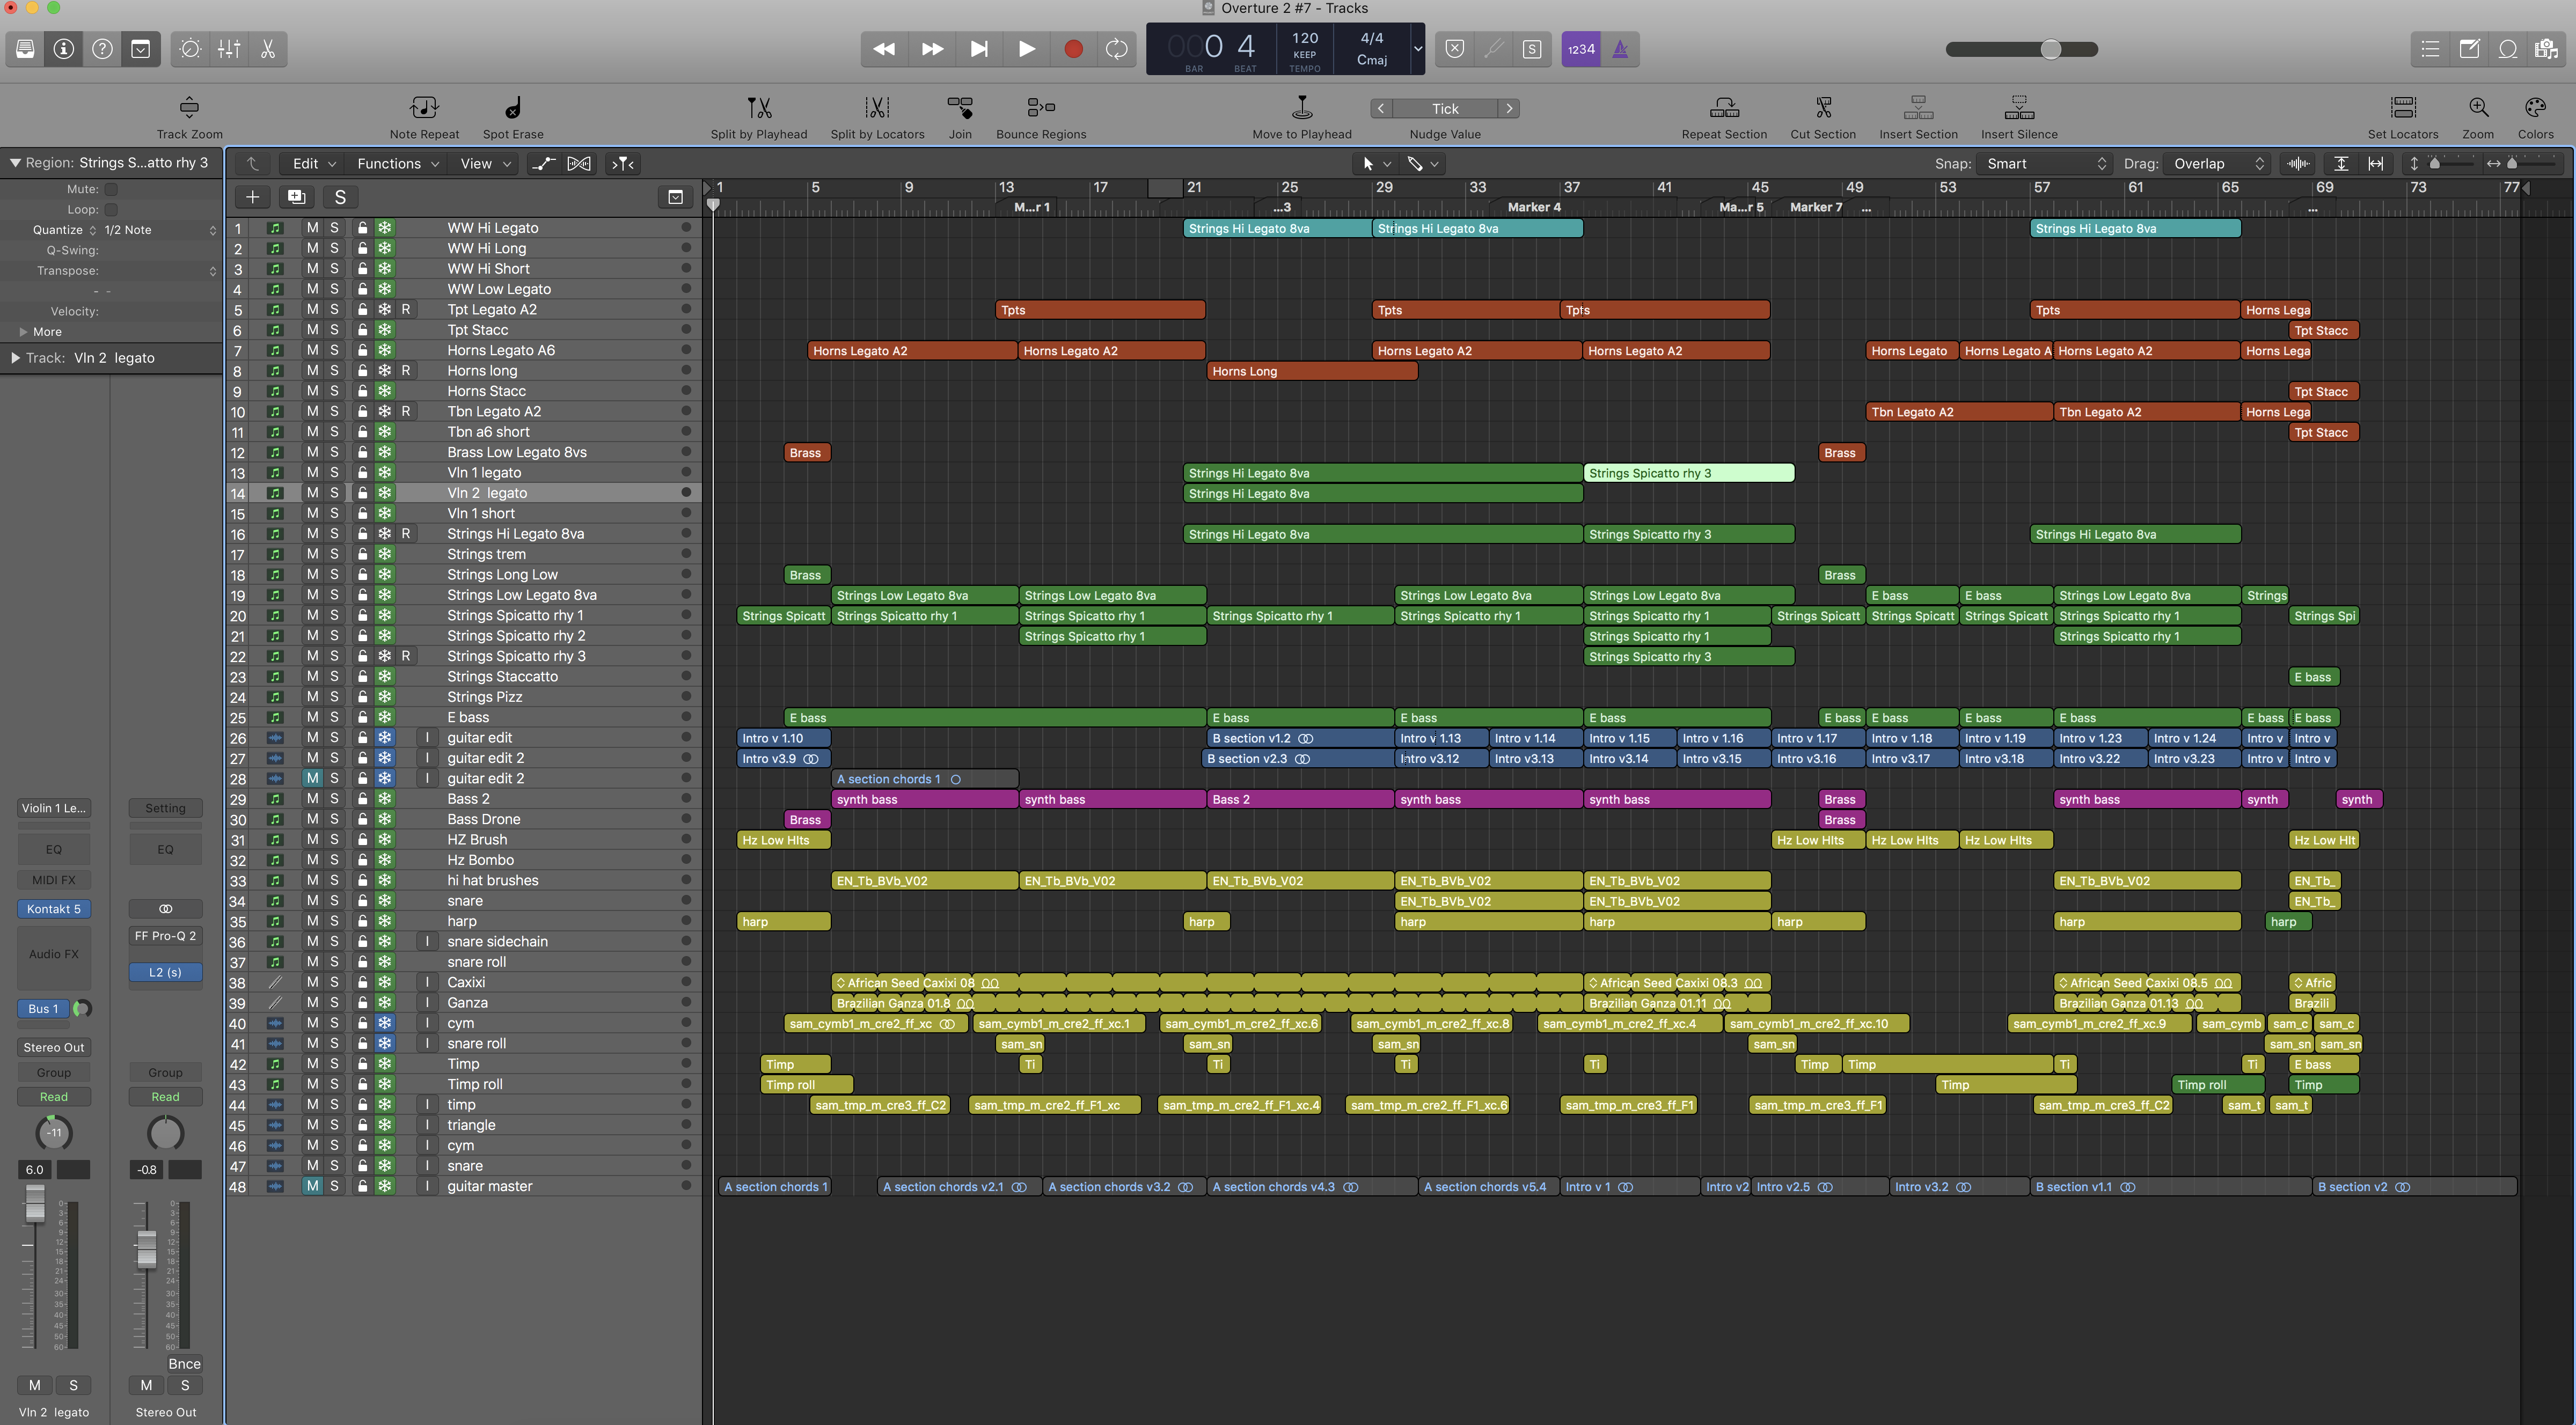Image resolution: width=2576 pixels, height=1425 pixels.
Task: Solo the Vln 2 legato track
Action: (334, 493)
